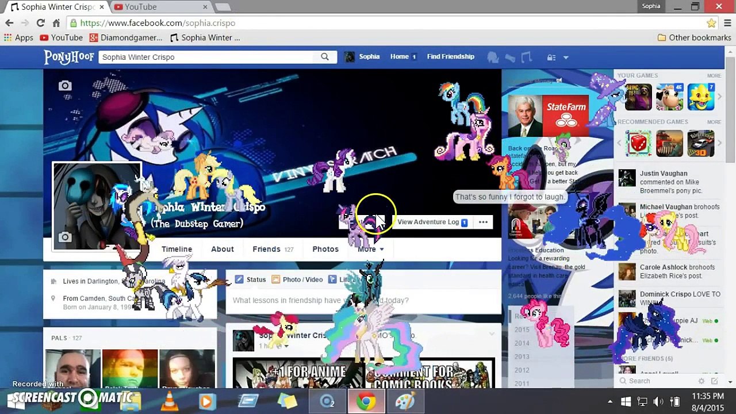Click the PonyHoof logo
The image size is (736, 414).
pos(69,57)
